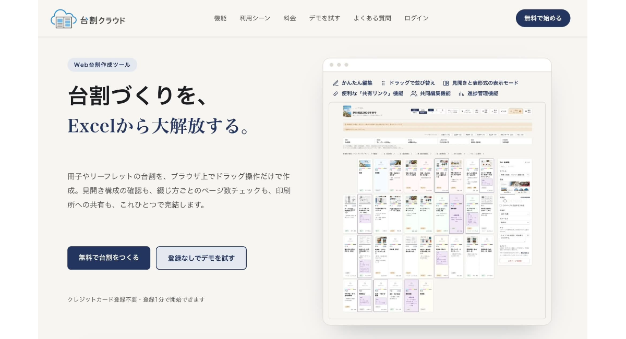Click the link icon beside 便利な「共有リンク」機能
The image size is (626, 339).
pos(335,93)
